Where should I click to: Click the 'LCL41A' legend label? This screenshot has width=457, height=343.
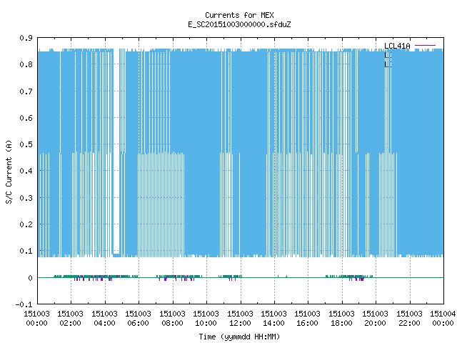397,46
